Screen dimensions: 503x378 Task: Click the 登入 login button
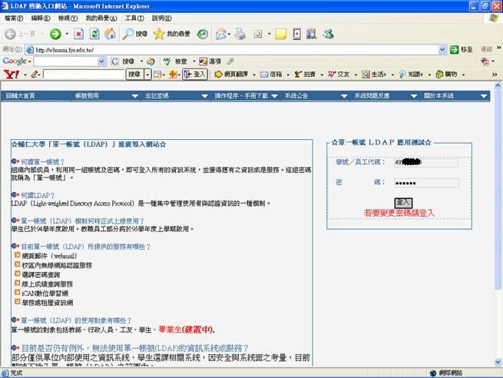(x=403, y=203)
